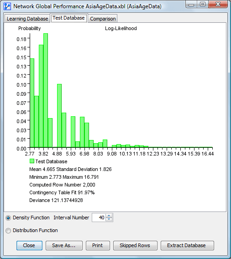Increase Interval Number with up arrow

[x=109, y=216]
